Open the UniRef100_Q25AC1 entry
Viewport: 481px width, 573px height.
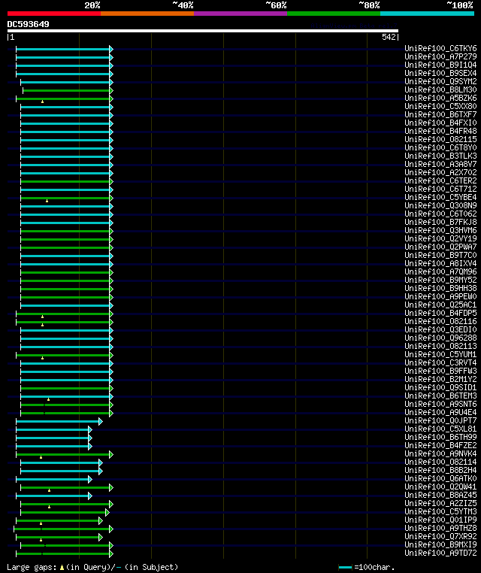click(440, 305)
